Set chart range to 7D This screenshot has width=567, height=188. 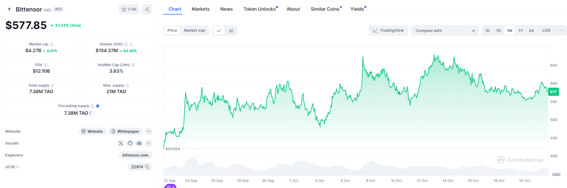498,31
